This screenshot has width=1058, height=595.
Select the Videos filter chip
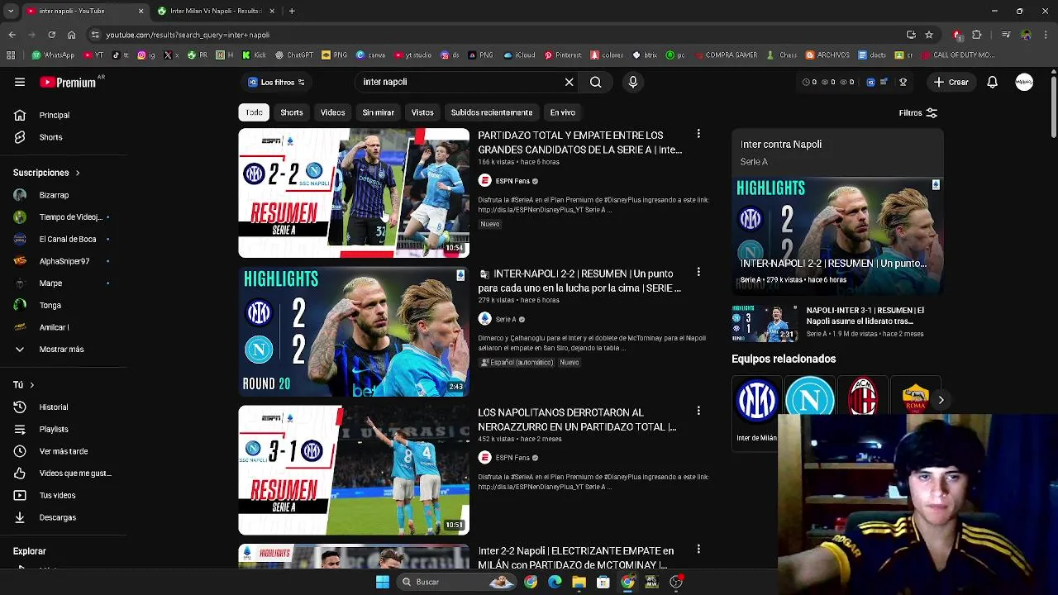click(x=333, y=112)
